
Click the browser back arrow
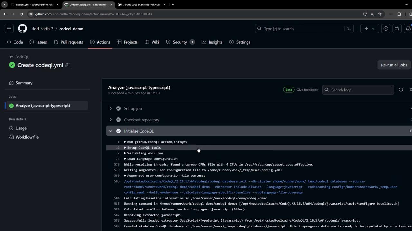point(5,14)
